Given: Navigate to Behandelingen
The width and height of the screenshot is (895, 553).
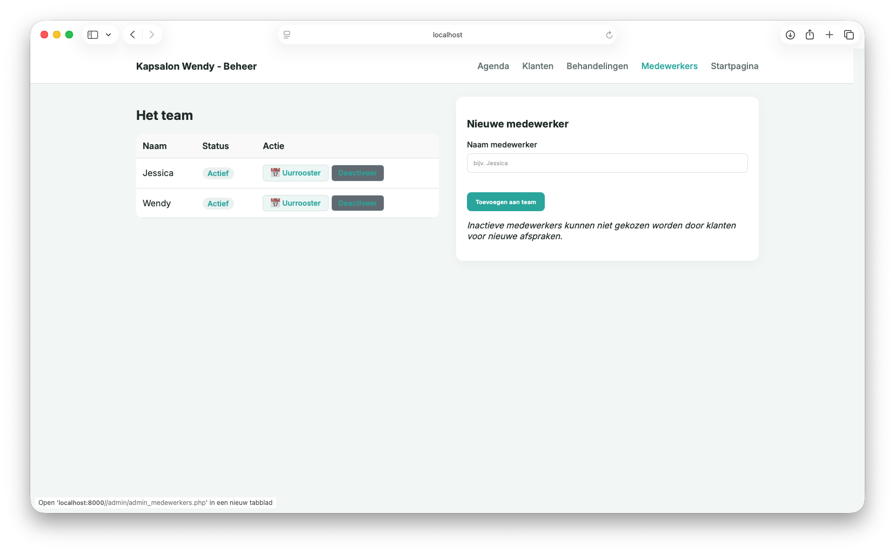Looking at the screenshot, I should [597, 66].
